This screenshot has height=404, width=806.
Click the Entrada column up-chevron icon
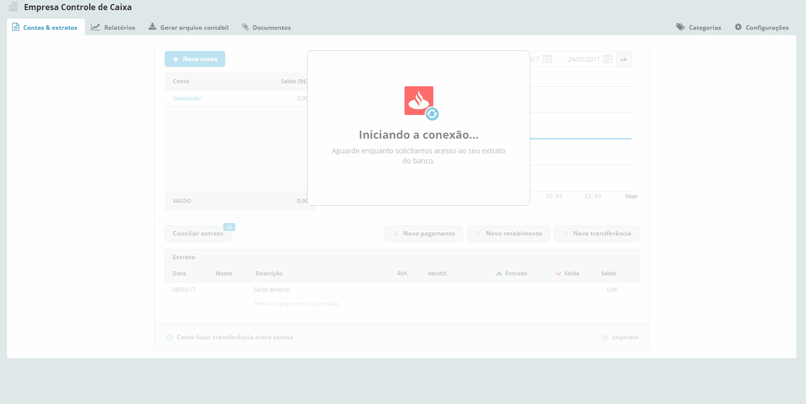click(499, 274)
